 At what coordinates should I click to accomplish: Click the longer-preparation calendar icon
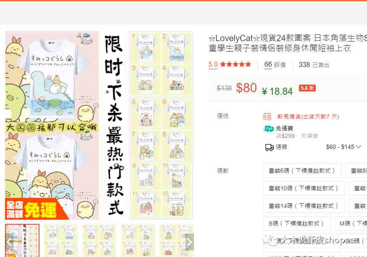267,116
